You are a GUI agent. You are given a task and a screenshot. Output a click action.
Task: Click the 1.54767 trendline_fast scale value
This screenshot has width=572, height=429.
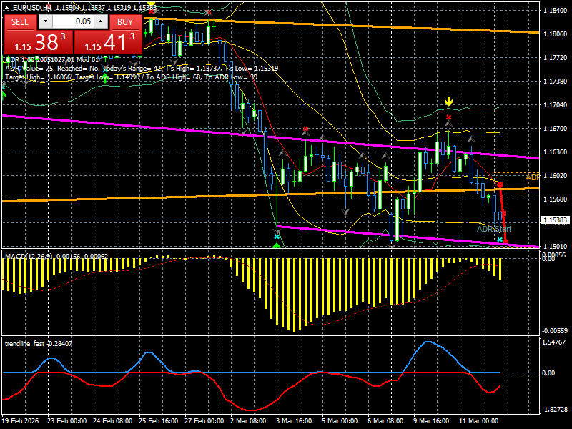tap(553, 342)
